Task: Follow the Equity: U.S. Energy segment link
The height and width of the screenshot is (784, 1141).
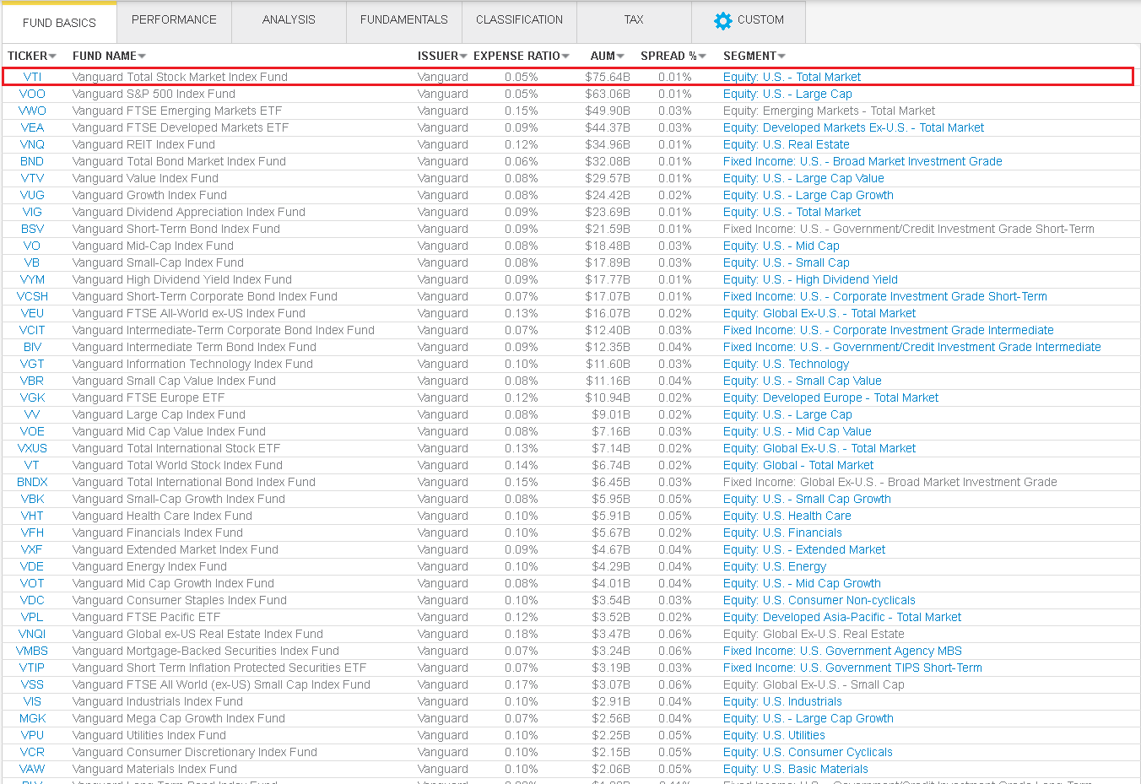Action: 775,566
